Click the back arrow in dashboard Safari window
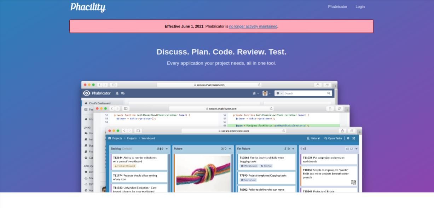 tap(100, 85)
